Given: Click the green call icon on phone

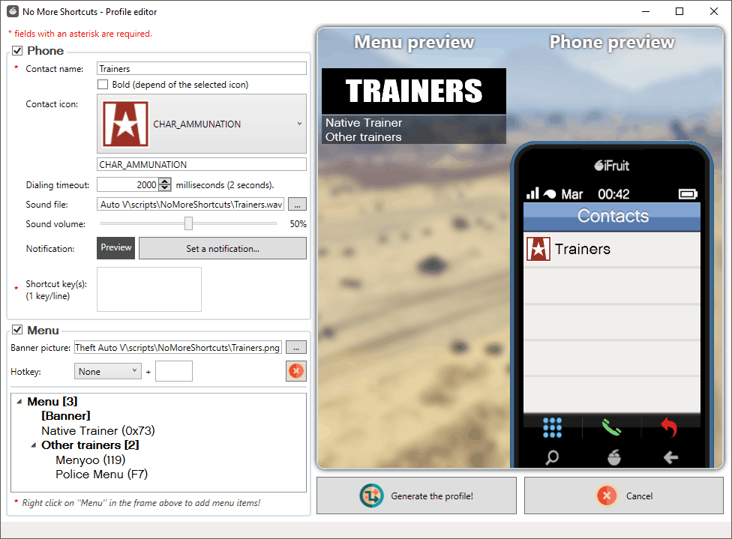Looking at the screenshot, I should pos(611,427).
